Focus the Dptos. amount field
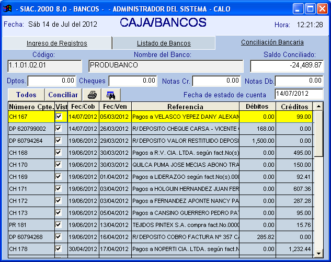The image size is (331, 262). tap(52, 81)
